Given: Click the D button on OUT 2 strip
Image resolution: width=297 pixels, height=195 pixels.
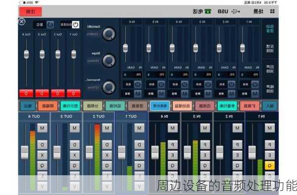Looking at the screenshot, I should [107, 145].
